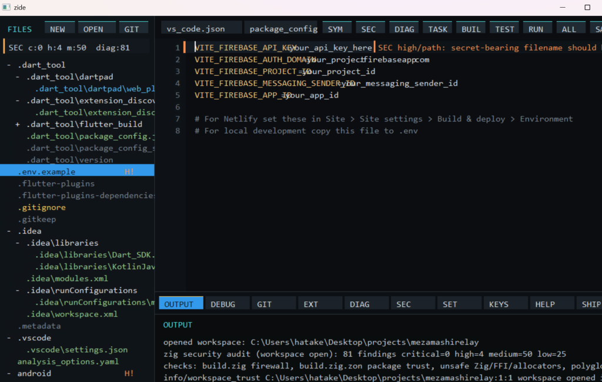
Task: Click the TASK toolbar button
Action: pyautogui.click(x=437, y=28)
